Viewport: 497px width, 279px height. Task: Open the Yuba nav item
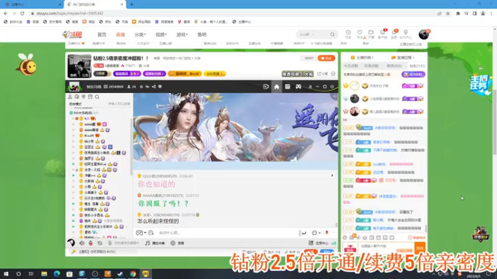[202, 35]
